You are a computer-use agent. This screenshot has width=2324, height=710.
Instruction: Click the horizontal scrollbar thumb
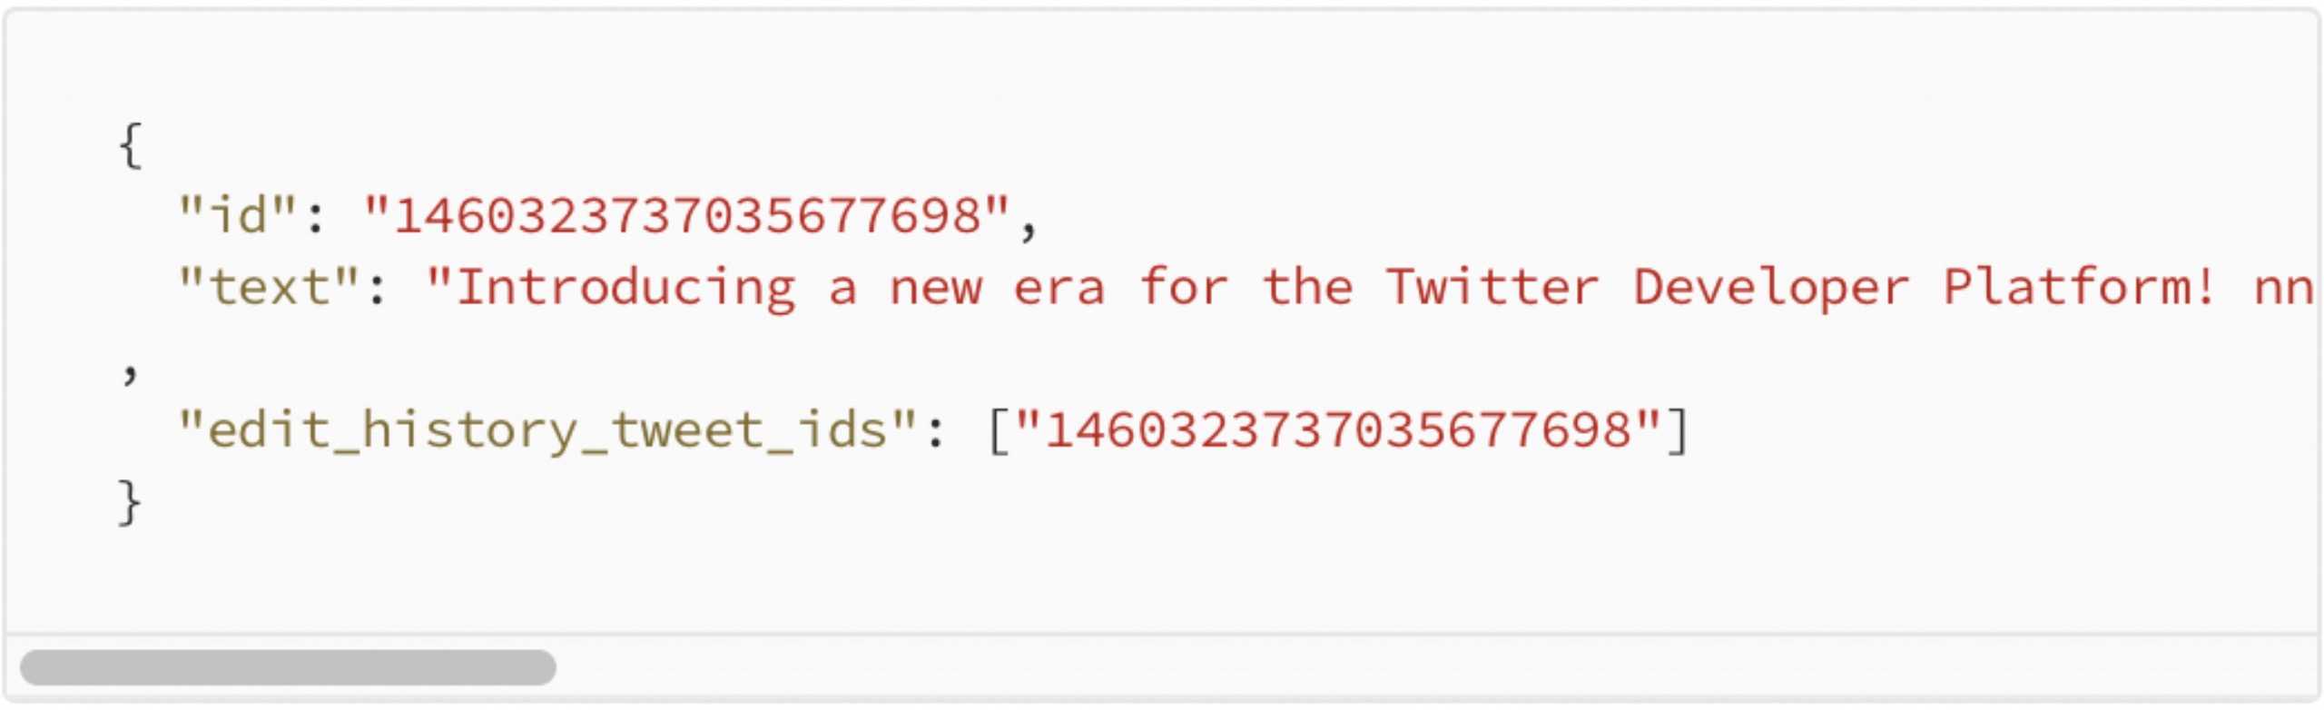(x=287, y=667)
